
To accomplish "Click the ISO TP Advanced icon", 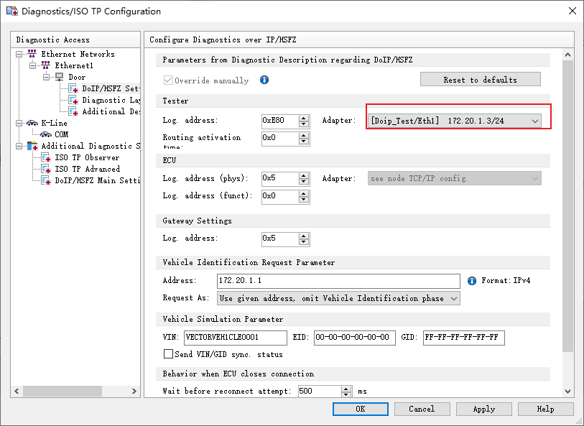I will pos(46,169).
